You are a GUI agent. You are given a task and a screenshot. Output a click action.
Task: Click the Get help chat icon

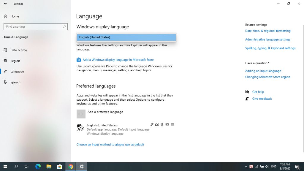247,92
